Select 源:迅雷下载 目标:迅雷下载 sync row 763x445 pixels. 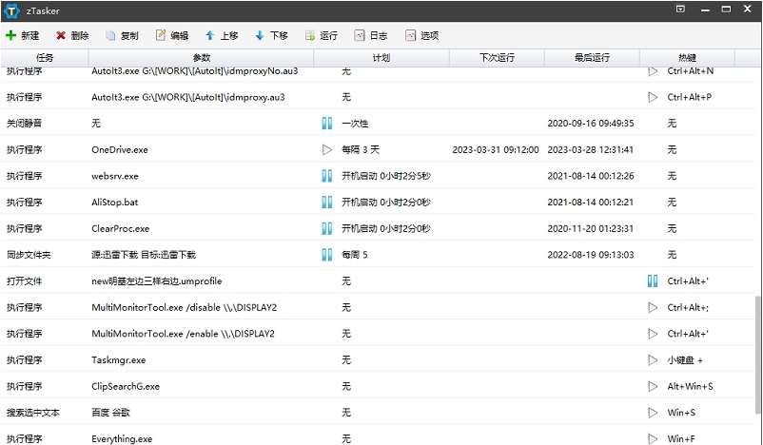[x=378, y=255]
